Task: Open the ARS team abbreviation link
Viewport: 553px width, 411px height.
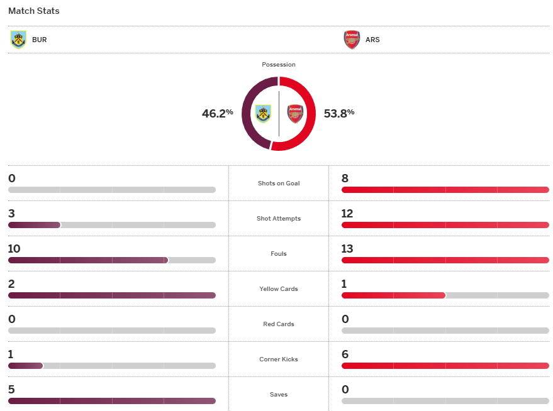Action: 372,40
